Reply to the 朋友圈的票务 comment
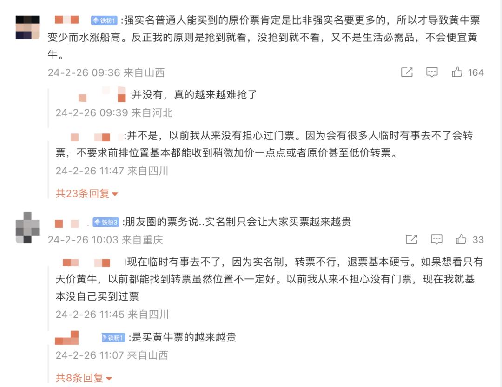502x387 pixels. (x=436, y=239)
